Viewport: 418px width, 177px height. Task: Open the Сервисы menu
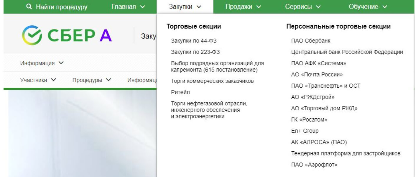[303, 6]
